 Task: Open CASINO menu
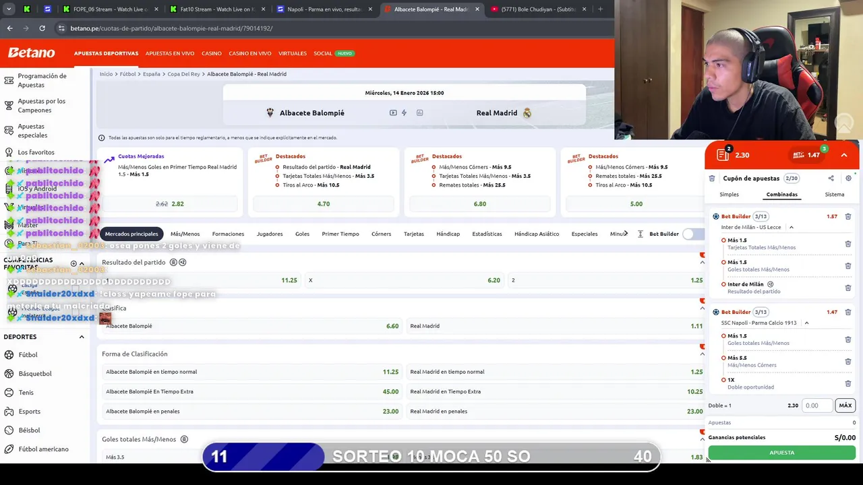pyautogui.click(x=212, y=53)
